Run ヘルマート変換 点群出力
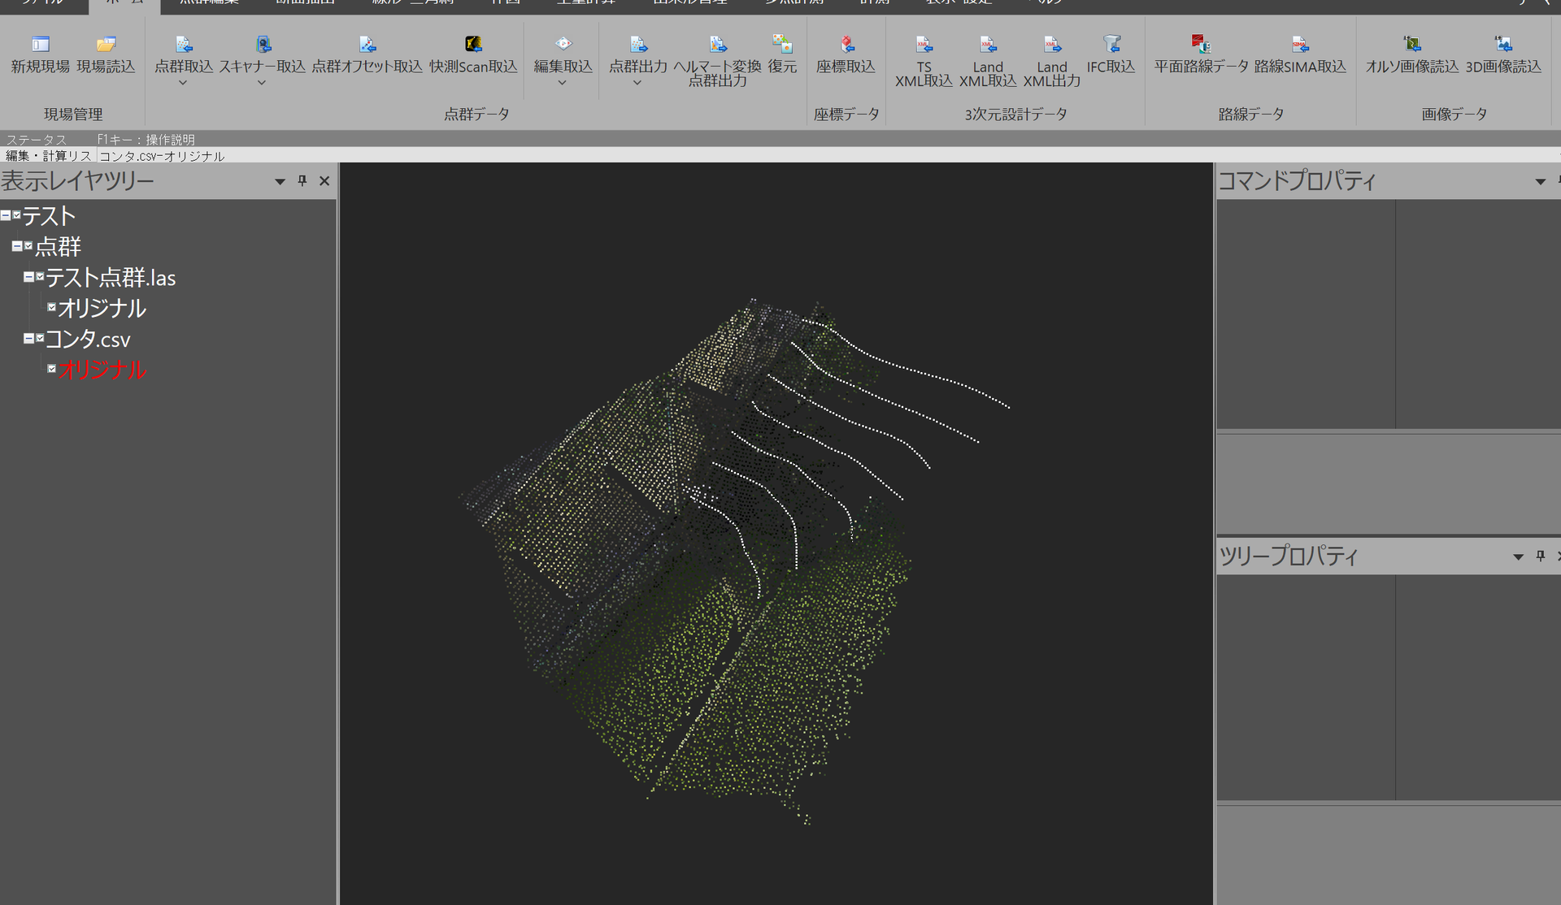 point(717,61)
